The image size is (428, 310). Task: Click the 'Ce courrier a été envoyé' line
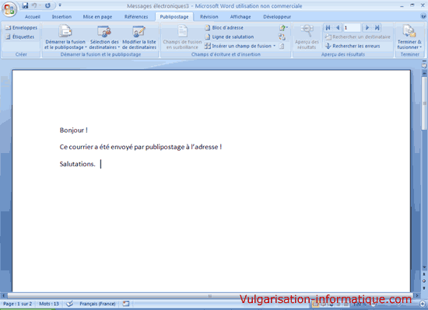(x=141, y=147)
